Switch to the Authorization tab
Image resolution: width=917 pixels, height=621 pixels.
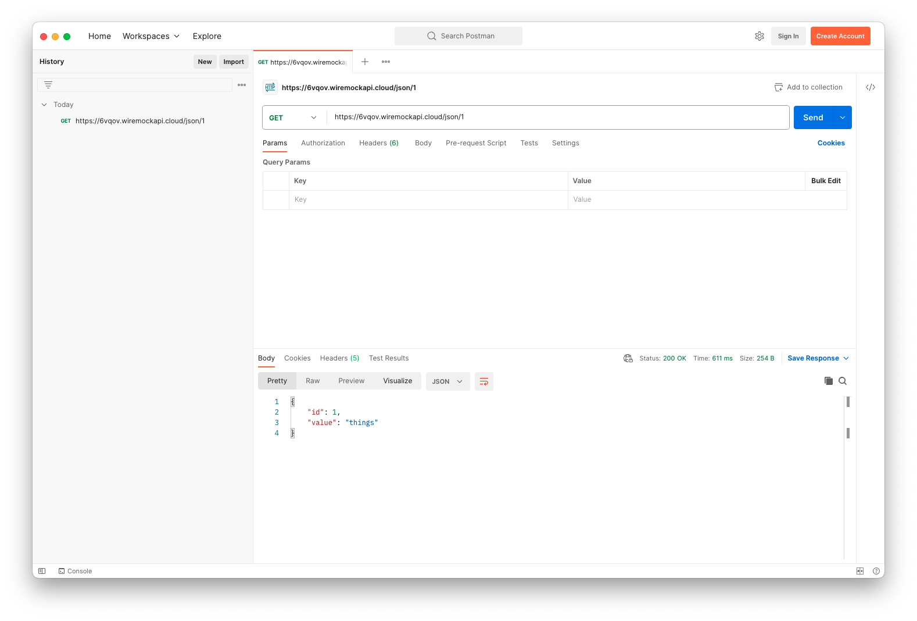pos(323,143)
